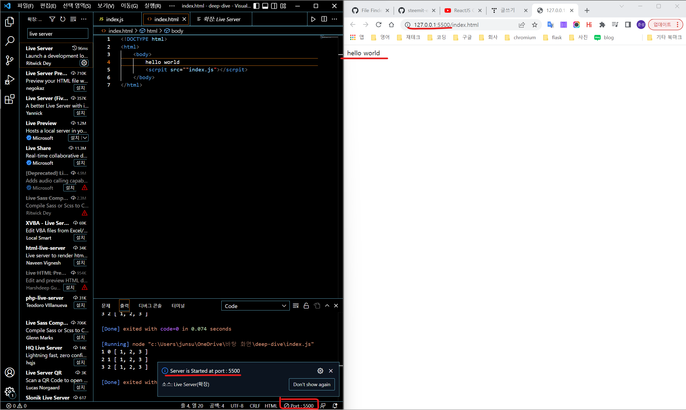Open the Explorer view in activity bar
This screenshot has height=410, width=686.
coord(9,22)
